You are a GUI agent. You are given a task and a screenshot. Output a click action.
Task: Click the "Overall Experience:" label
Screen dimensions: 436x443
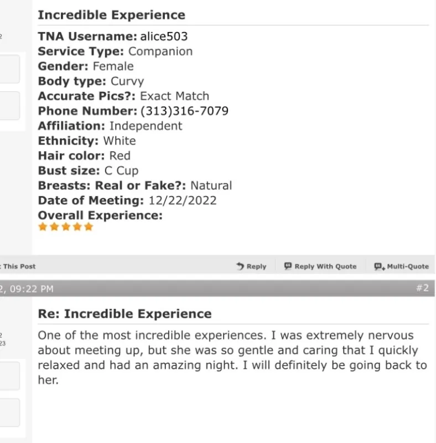pyautogui.click(x=100, y=215)
